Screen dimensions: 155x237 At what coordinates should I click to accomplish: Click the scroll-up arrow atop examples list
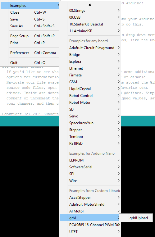tap(90, 5)
